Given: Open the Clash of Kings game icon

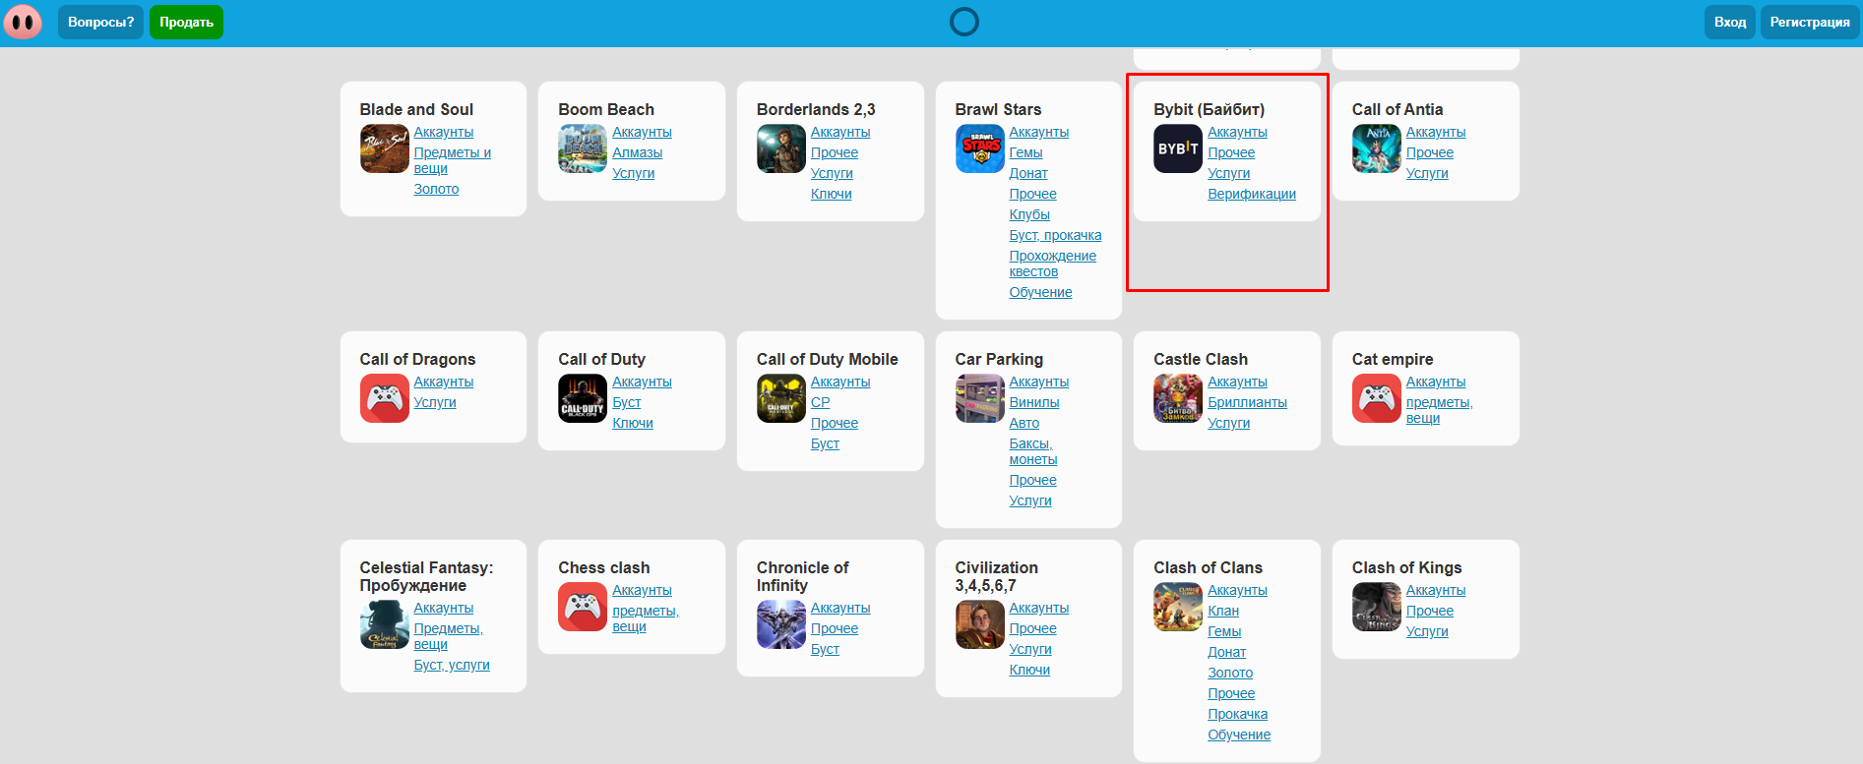Looking at the screenshot, I should (1377, 607).
